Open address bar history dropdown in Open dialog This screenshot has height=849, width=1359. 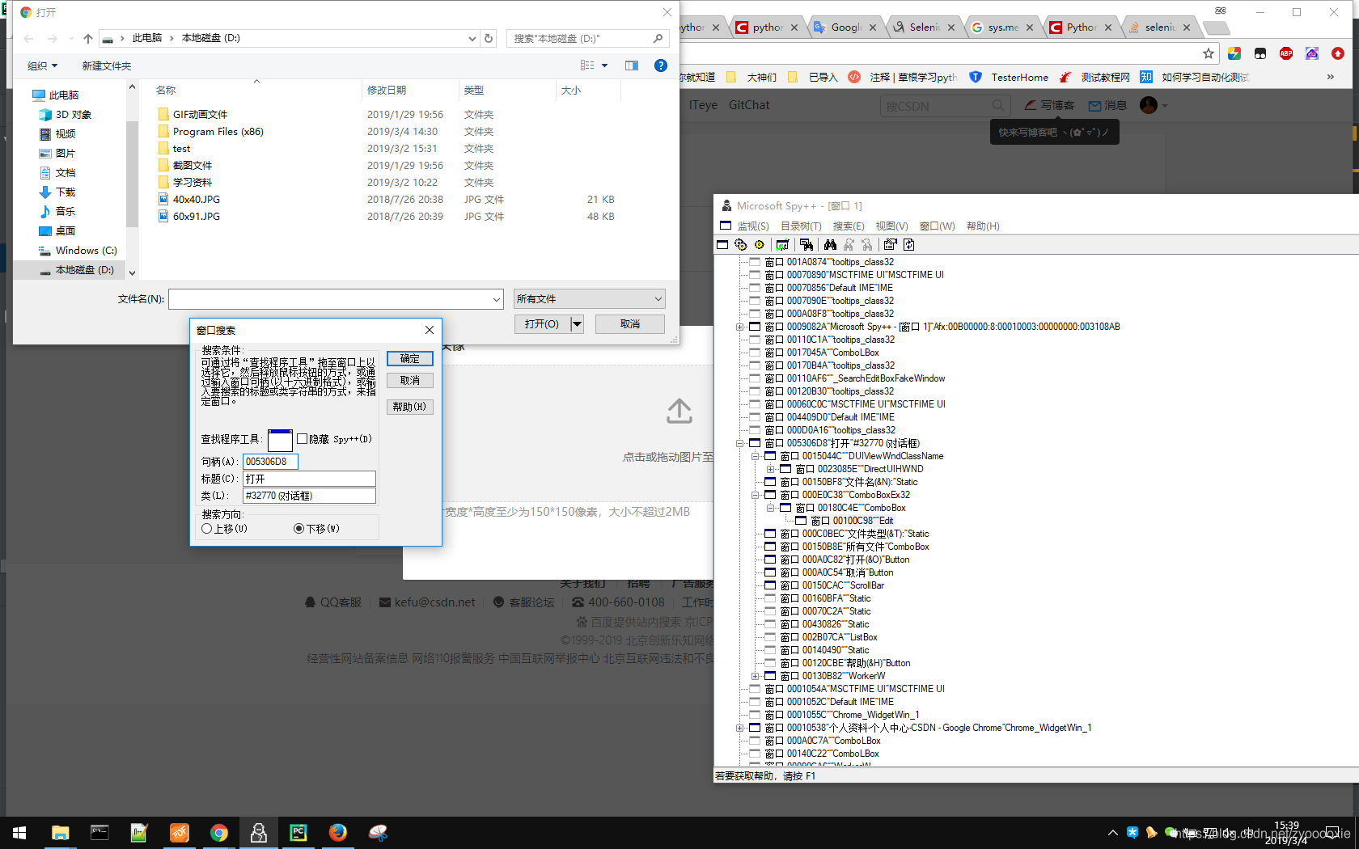click(472, 38)
